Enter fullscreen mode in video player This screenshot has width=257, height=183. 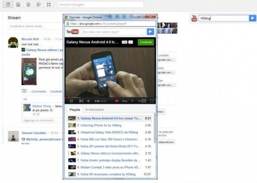tap(152, 101)
